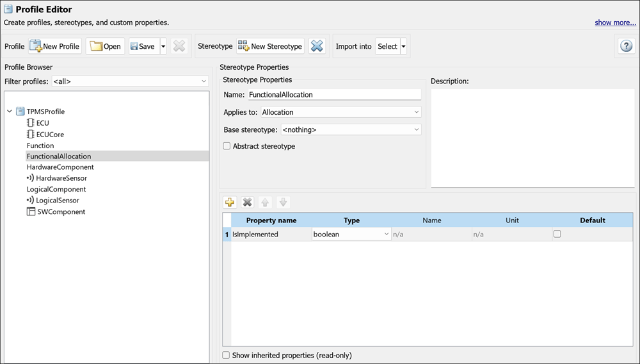Delete selected property using gray X icon

pos(247,203)
